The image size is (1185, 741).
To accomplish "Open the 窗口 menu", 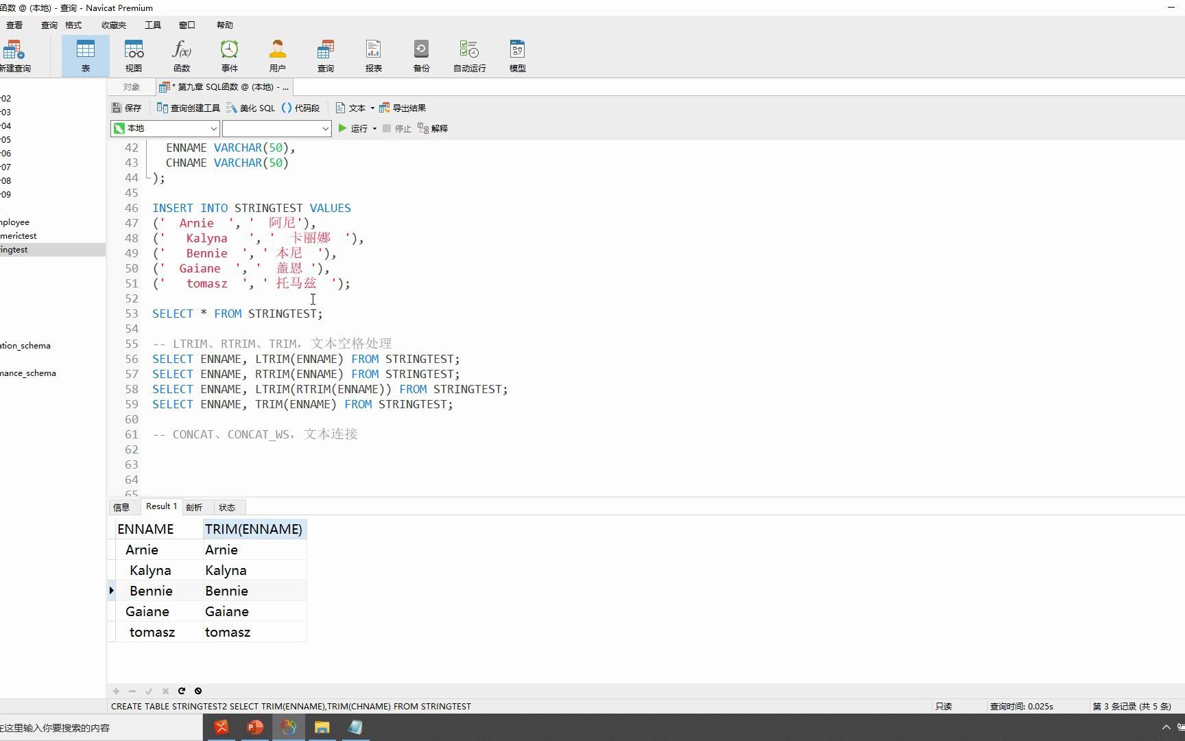I will pos(187,25).
